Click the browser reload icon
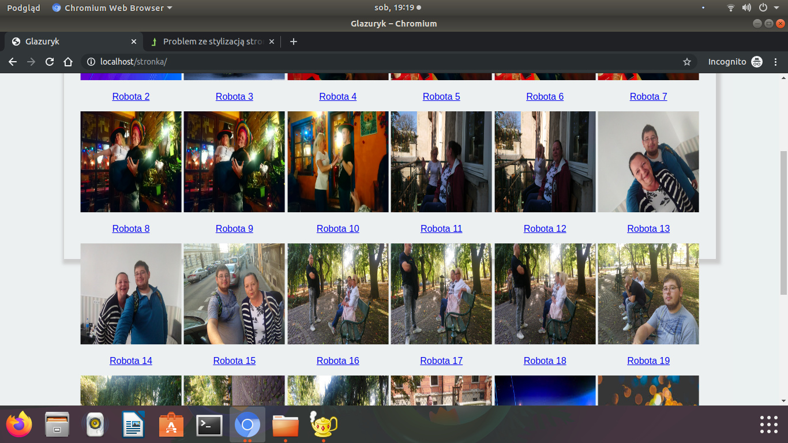The width and height of the screenshot is (788, 443). pos(50,62)
